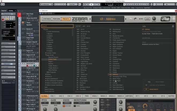This screenshot has width=177, height=111.
Task: Collapse the Local folder tree
Action: pyautogui.click(x=44, y=29)
